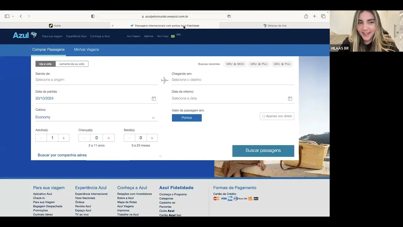Open the Safari share icon

[x=306, y=16]
